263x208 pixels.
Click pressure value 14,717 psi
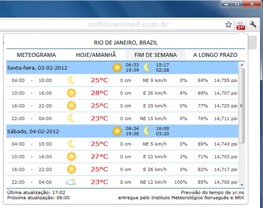pos(226,170)
